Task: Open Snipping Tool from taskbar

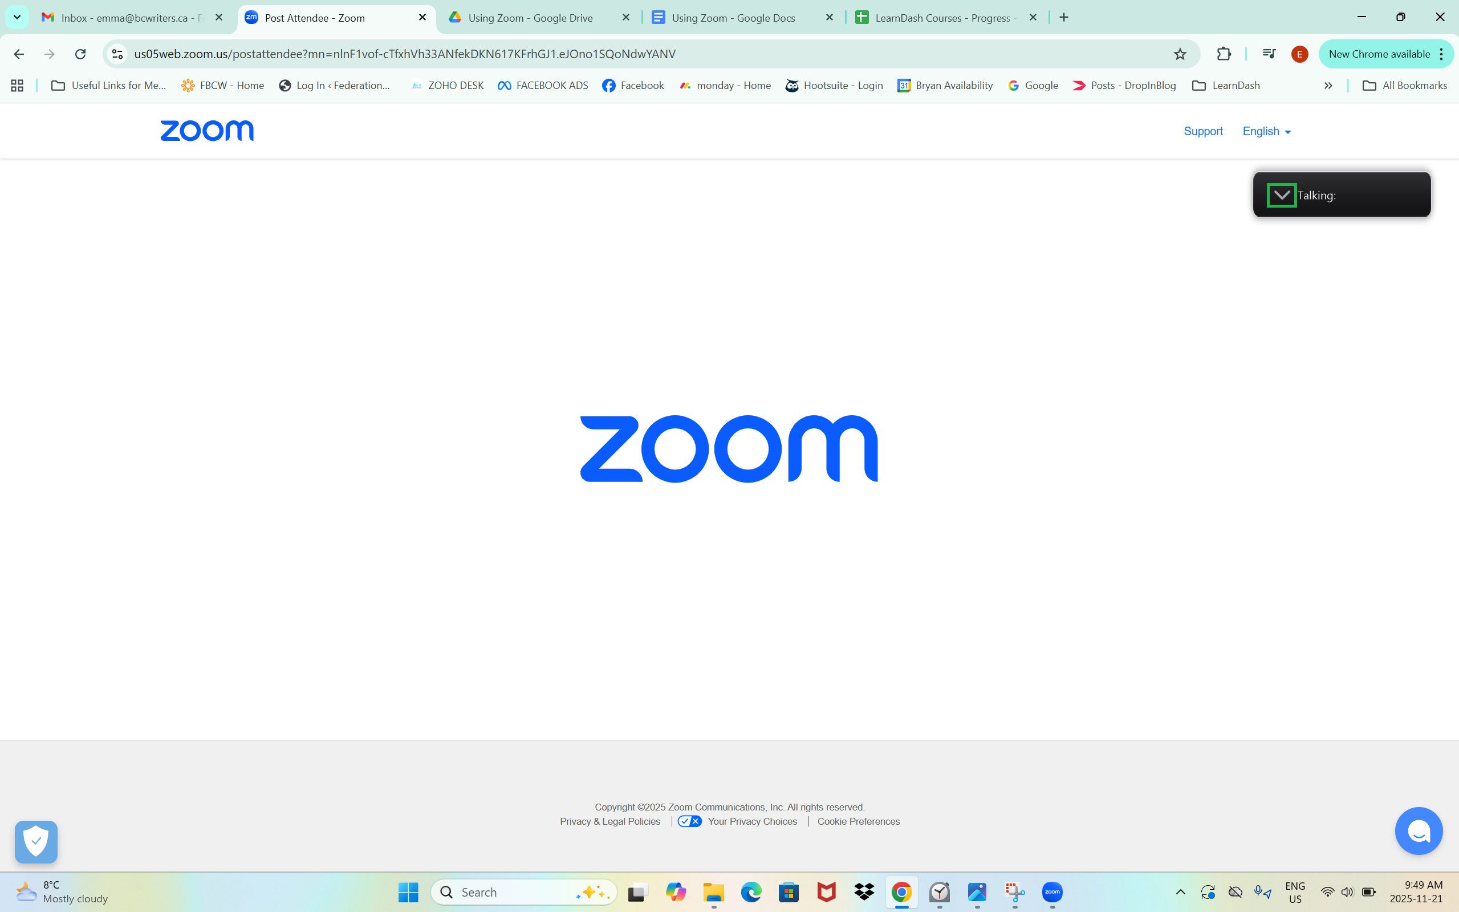Action: 1015,892
